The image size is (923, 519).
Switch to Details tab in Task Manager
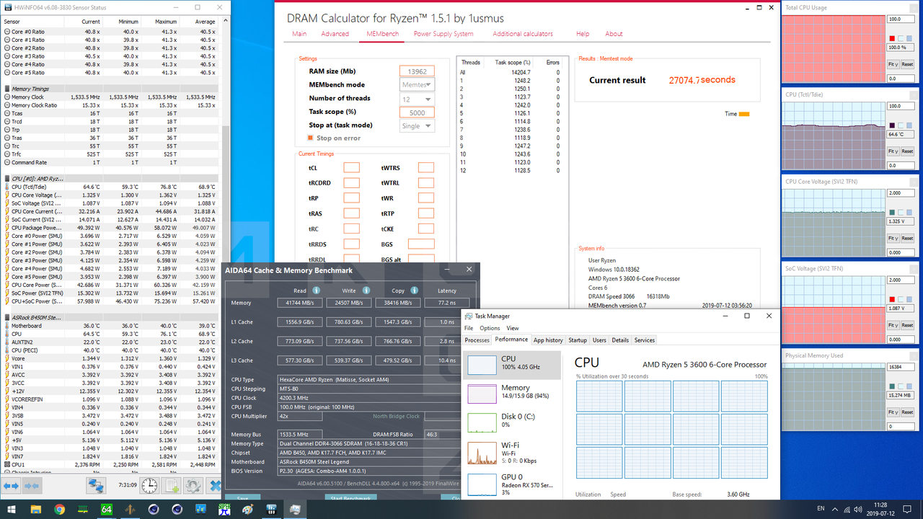(x=620, y=340)
